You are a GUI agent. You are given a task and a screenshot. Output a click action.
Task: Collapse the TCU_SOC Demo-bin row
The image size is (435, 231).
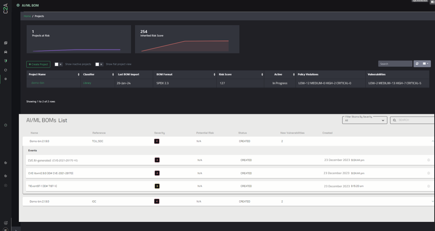click(x=432, y=141)
